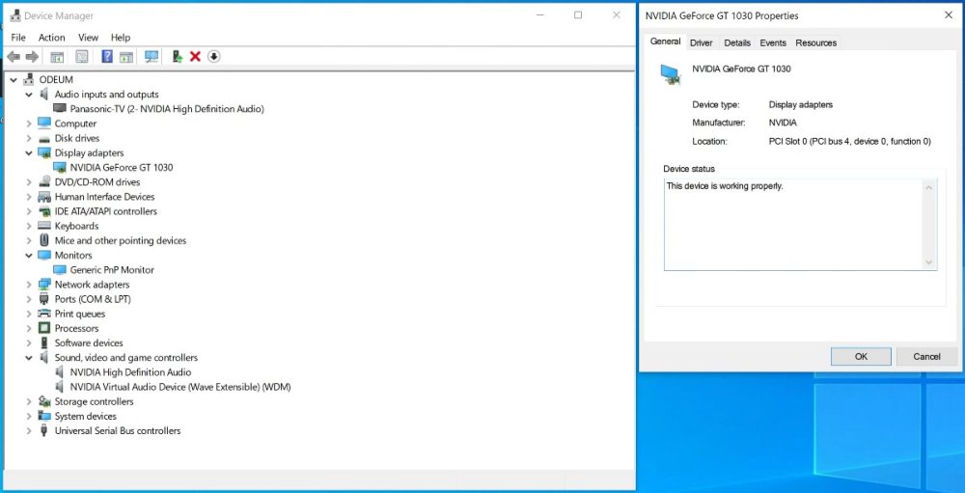Expand the Network adapters node
The width and height of the screenshot is (965, 493).
(28, 285)
